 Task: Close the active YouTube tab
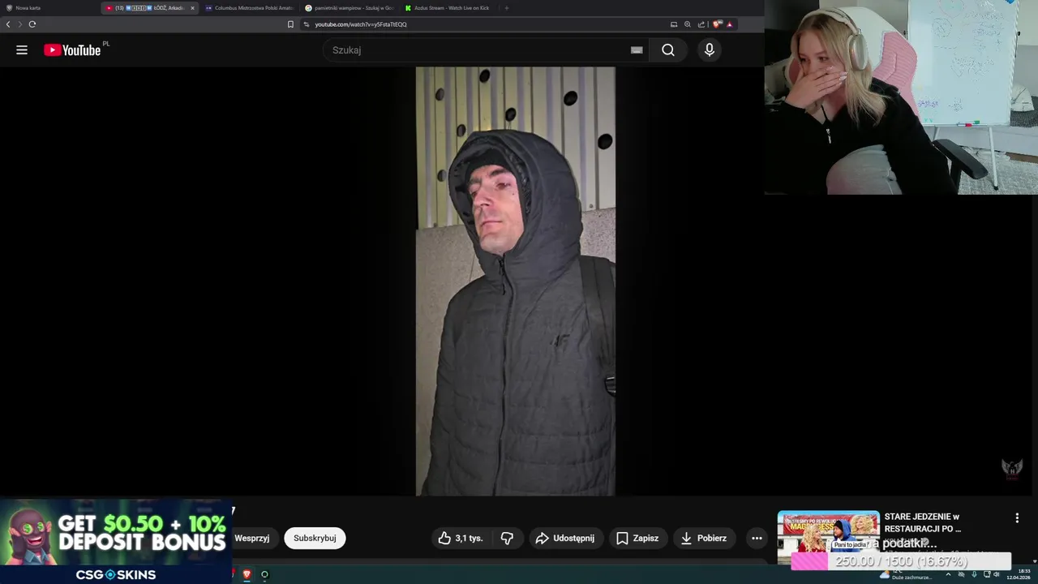click(x=192, y=8)
